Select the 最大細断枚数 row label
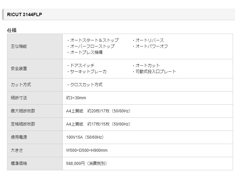This screenshot has width=235, height=176. [x=23, y=111]
